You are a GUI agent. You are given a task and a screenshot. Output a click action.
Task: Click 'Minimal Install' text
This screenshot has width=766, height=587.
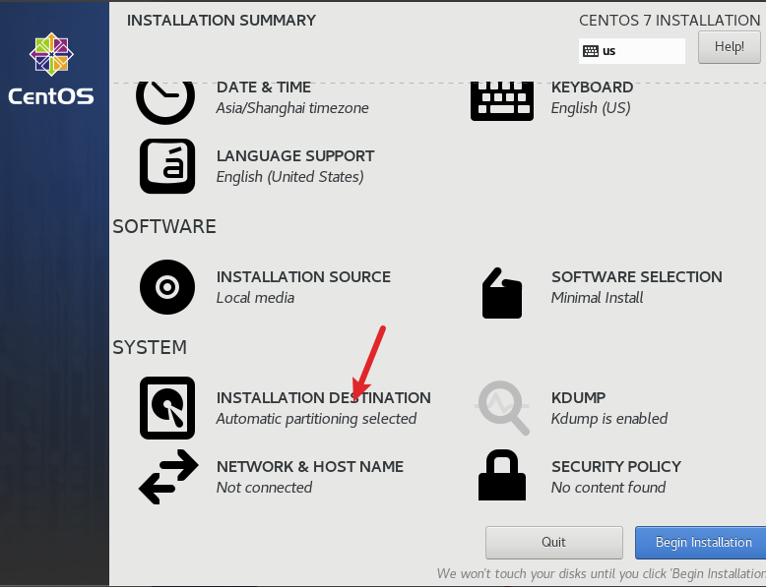click(x=597, y=298)
